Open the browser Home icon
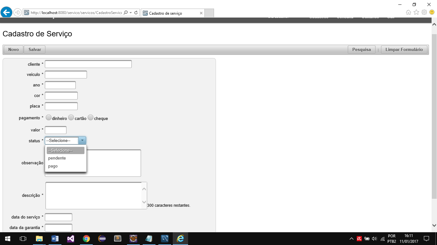Viewport: 437px width, 245px height. (409, 12)
